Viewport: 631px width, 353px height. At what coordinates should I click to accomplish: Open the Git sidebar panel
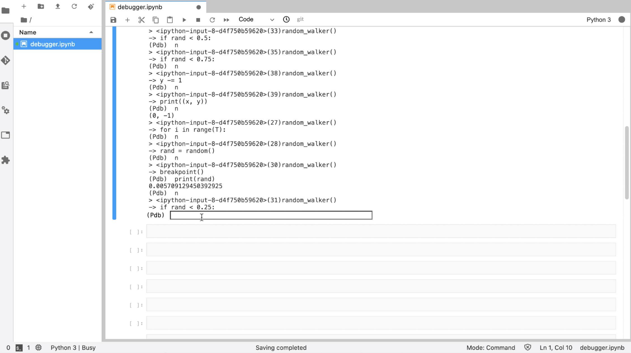click(x=6, y=60)
